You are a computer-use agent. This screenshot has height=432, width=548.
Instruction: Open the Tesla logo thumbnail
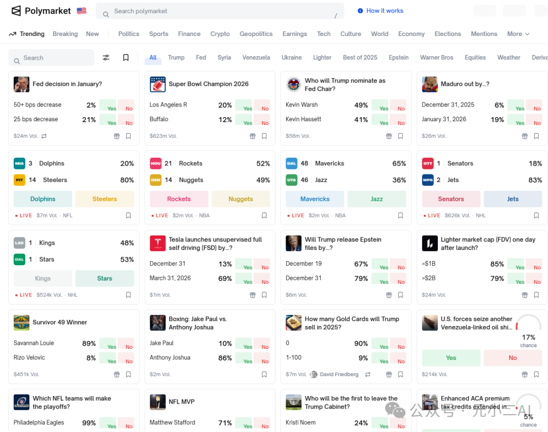pos(158,243)
